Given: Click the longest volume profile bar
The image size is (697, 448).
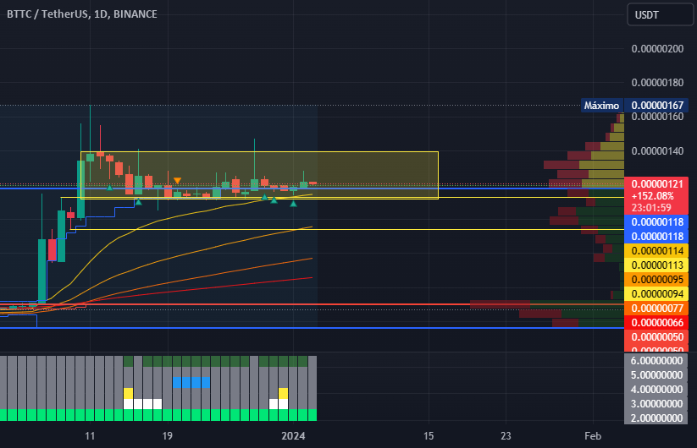Looking at the screenshot, I should tap(547, 304).
